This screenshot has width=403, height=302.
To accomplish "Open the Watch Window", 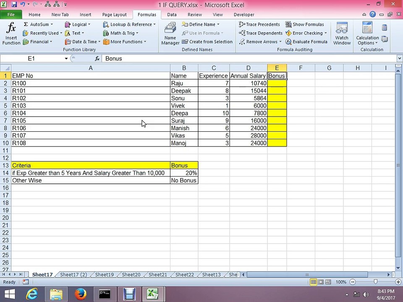I will tap(342, 34).
